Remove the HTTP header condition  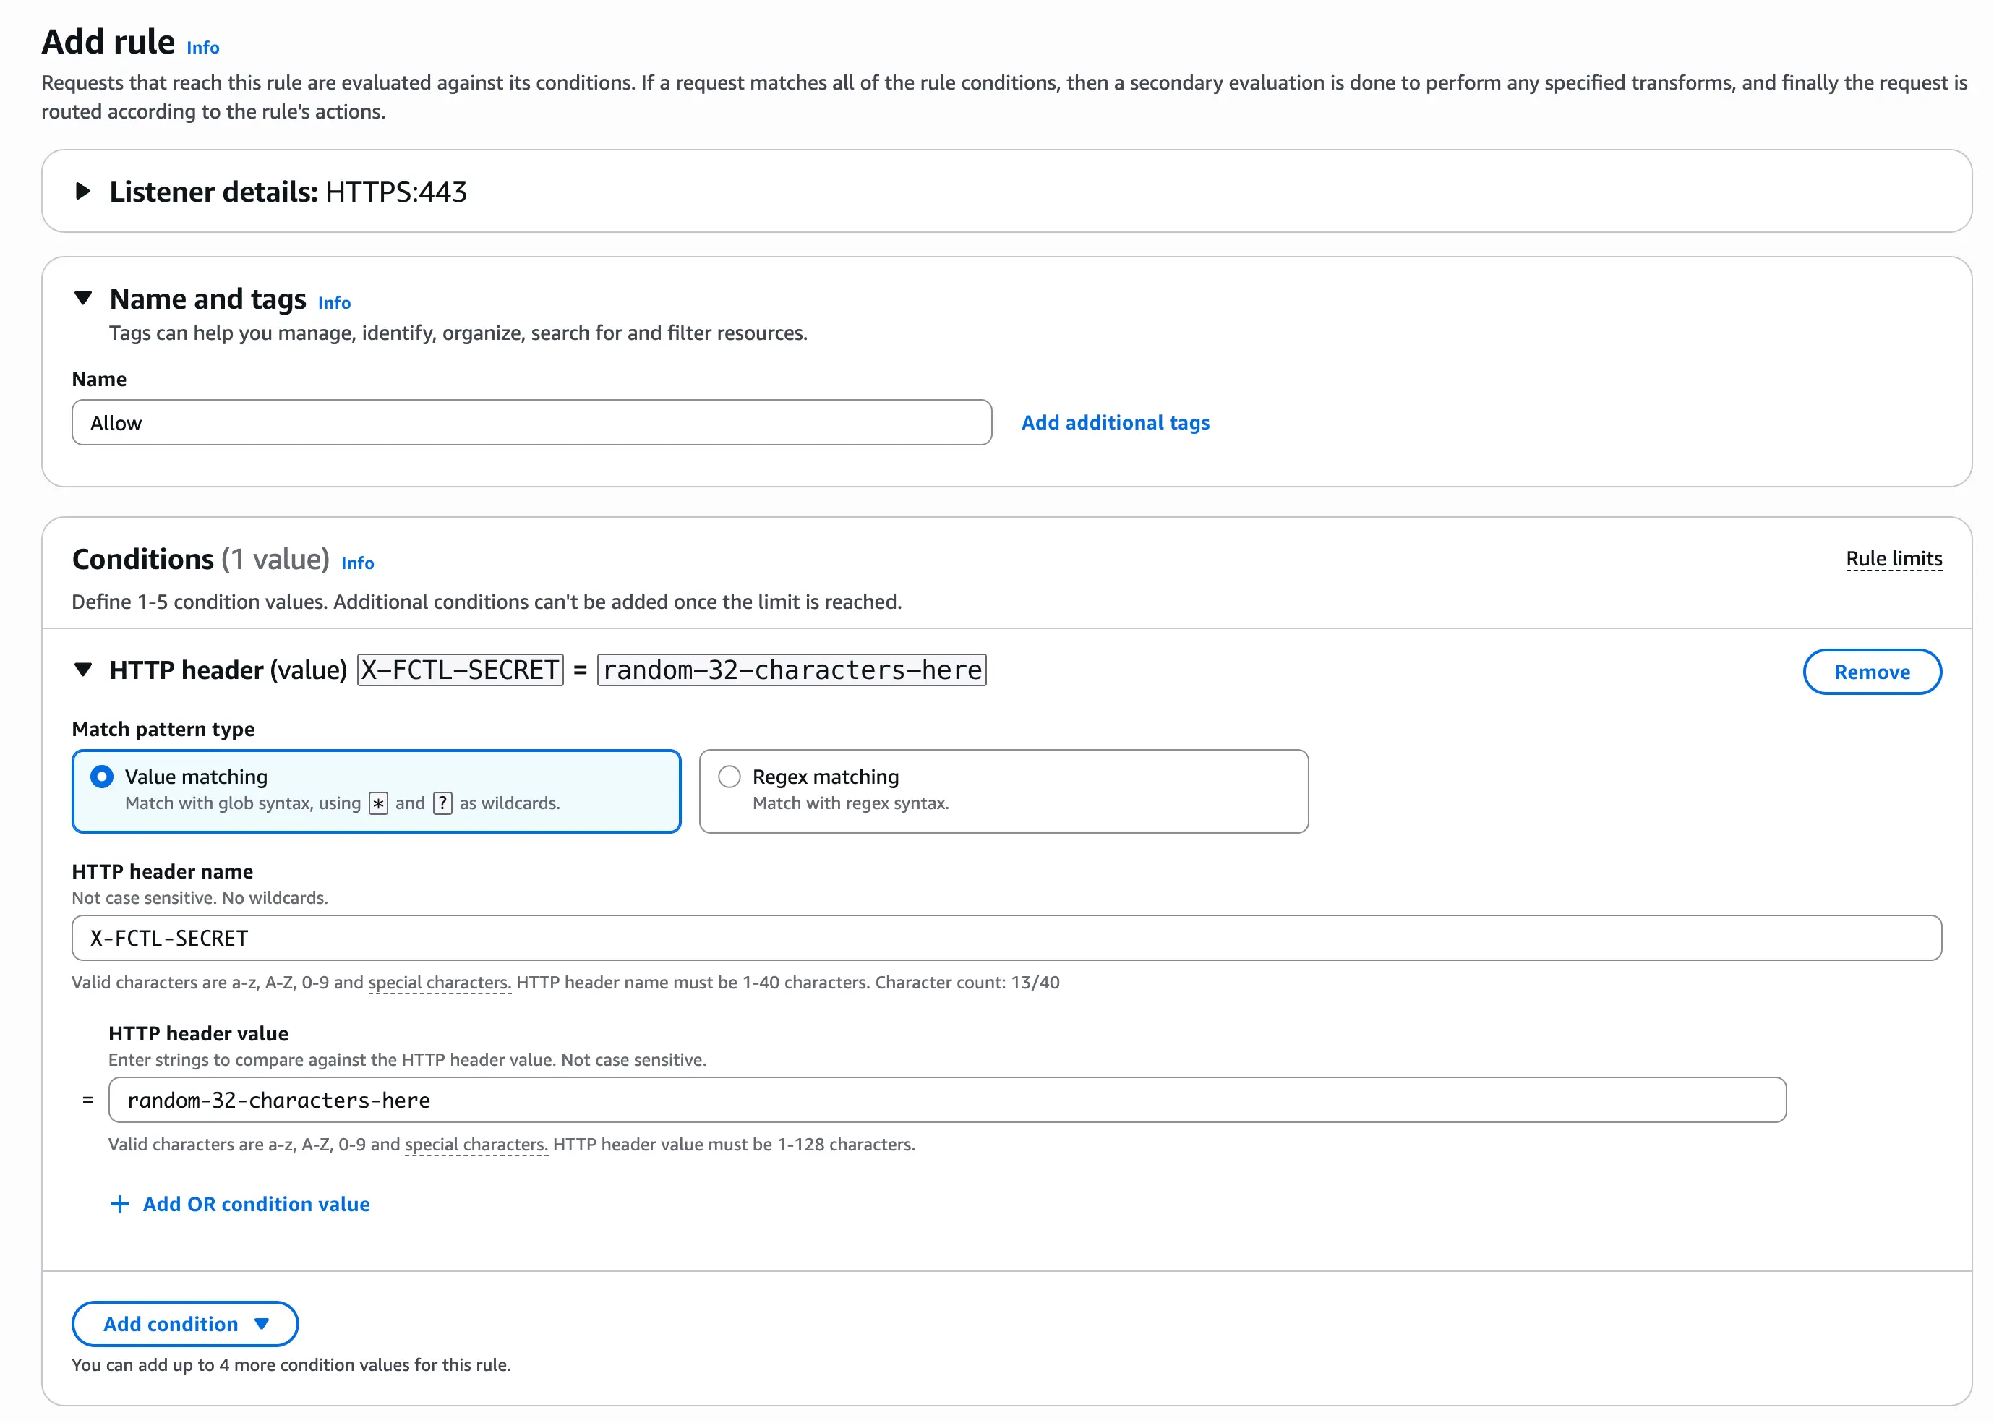(1871, 672)
